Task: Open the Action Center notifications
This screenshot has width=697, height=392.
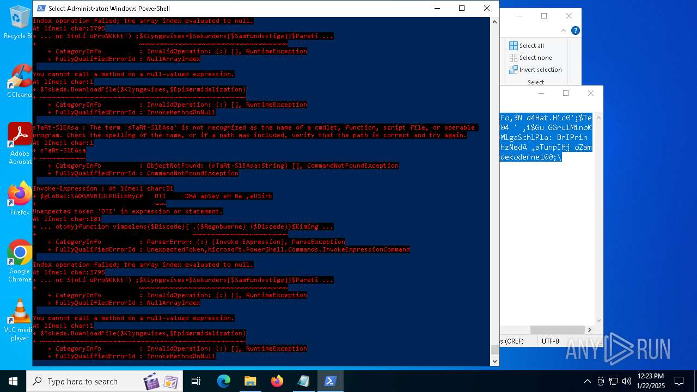Action: point(679,381)
